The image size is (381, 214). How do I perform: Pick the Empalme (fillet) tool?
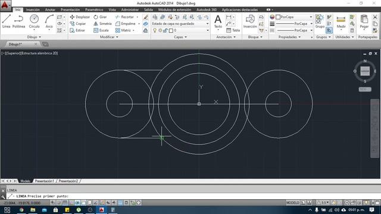126,24
